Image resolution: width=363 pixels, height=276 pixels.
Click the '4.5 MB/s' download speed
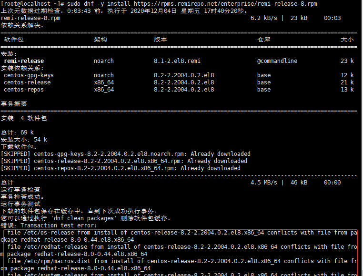point(264,183)
